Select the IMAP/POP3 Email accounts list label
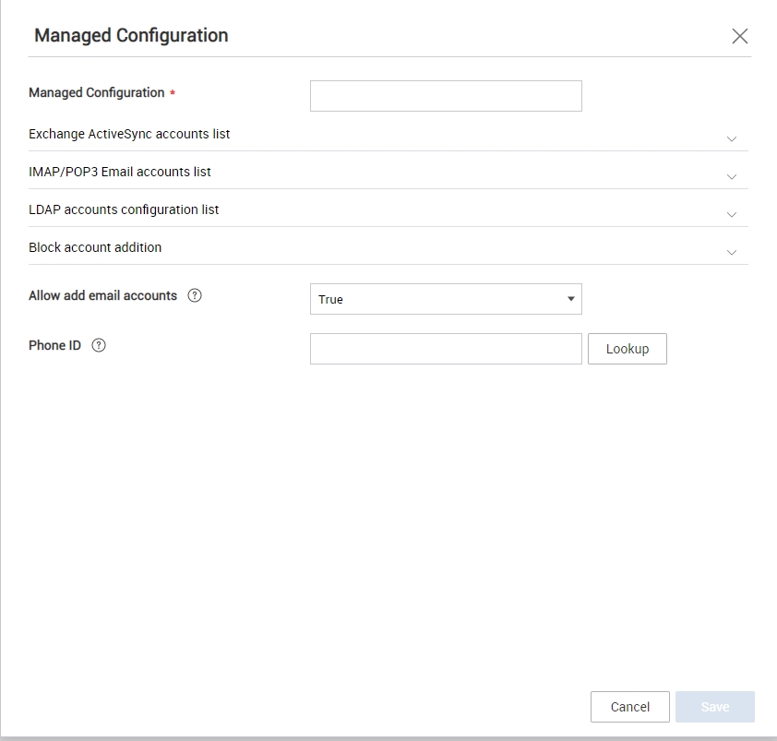This screenshot has height=741, width=777. 120,172
